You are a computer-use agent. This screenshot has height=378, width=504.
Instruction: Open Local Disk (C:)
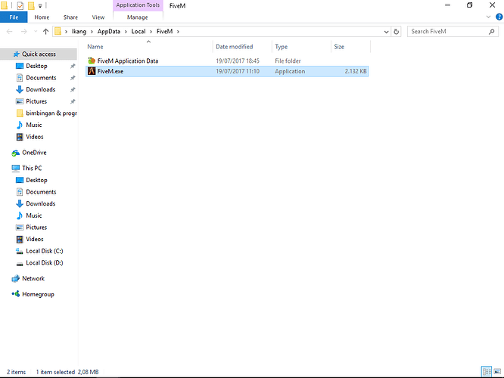click(x=45, y=251)
